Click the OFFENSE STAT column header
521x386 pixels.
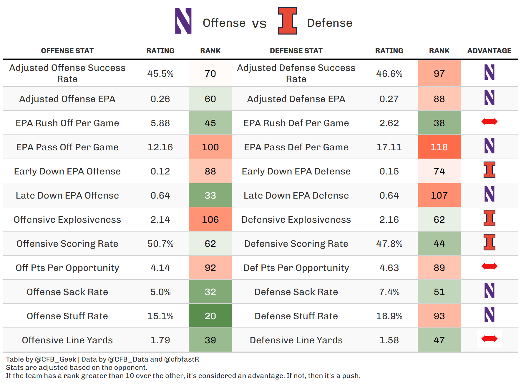click(67, 51)
